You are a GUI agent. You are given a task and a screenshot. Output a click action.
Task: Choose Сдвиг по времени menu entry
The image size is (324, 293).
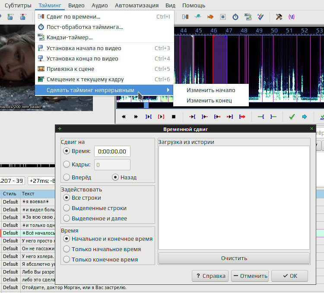105,16
